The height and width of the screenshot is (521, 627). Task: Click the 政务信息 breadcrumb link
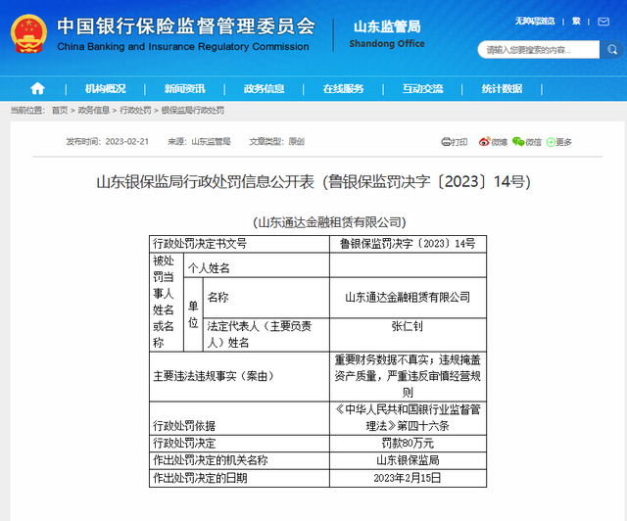pyautogui.click(x=94, y=111)
